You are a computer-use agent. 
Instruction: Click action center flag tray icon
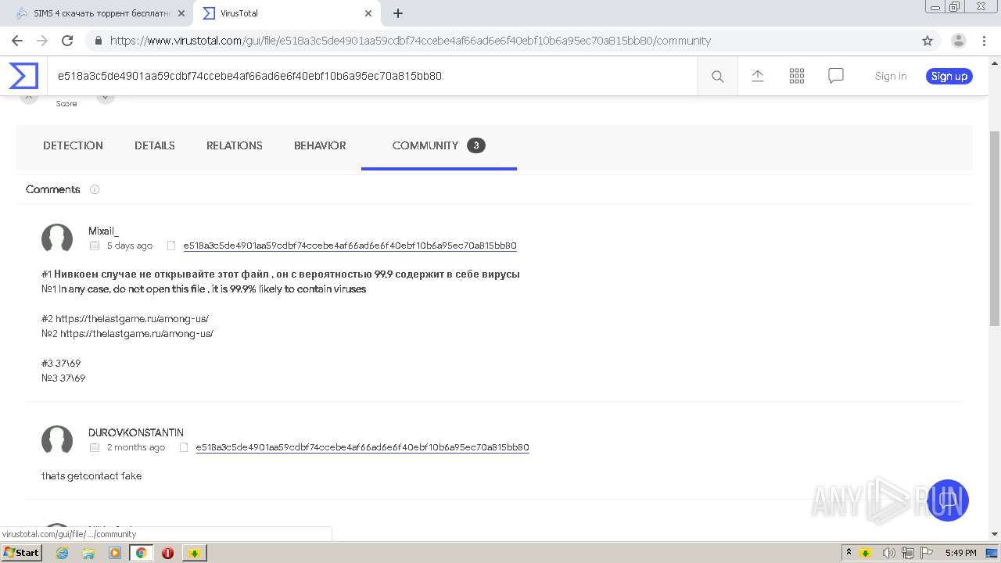(927, 553)
